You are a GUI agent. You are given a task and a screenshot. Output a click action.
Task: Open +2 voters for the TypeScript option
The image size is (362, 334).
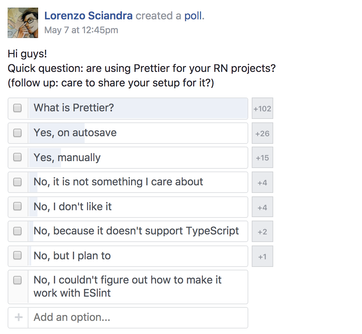[262, 231]
